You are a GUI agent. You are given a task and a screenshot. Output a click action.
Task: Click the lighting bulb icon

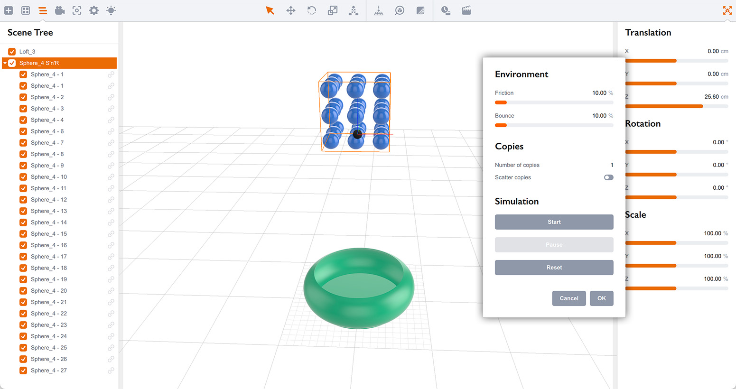pos(111,10)
